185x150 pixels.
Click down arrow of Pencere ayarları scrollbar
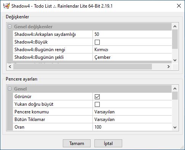click(175, 127)
